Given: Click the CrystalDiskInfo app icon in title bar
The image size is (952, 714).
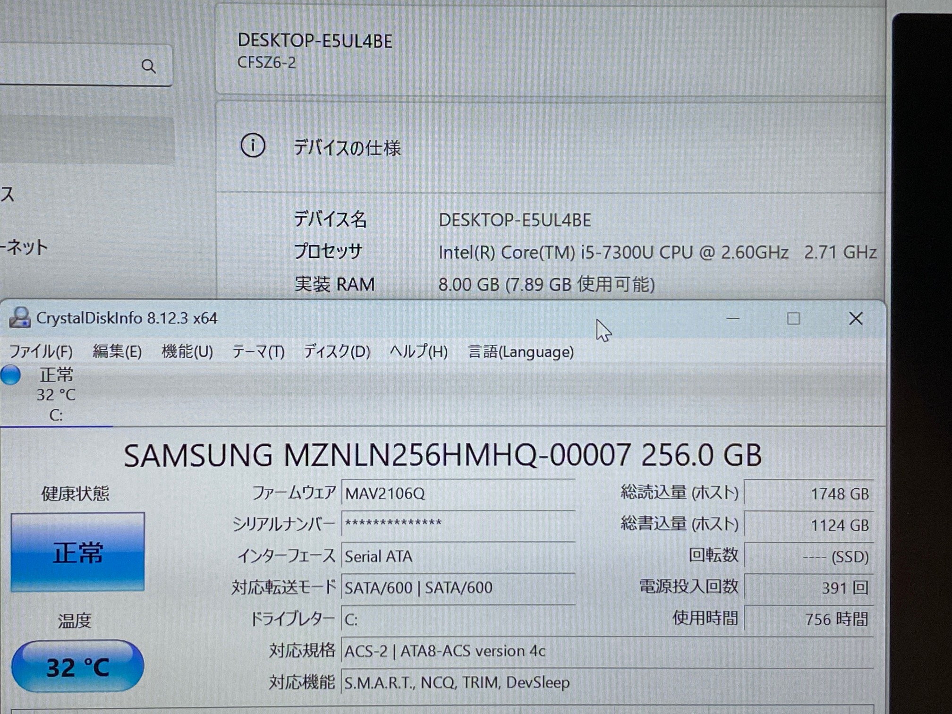Looking at the screenshot, I should (x=20, y=317).
